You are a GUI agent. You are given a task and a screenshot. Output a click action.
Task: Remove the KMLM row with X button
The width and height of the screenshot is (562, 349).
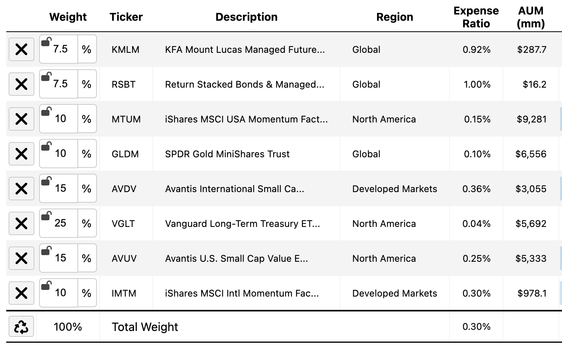[21, 49]
